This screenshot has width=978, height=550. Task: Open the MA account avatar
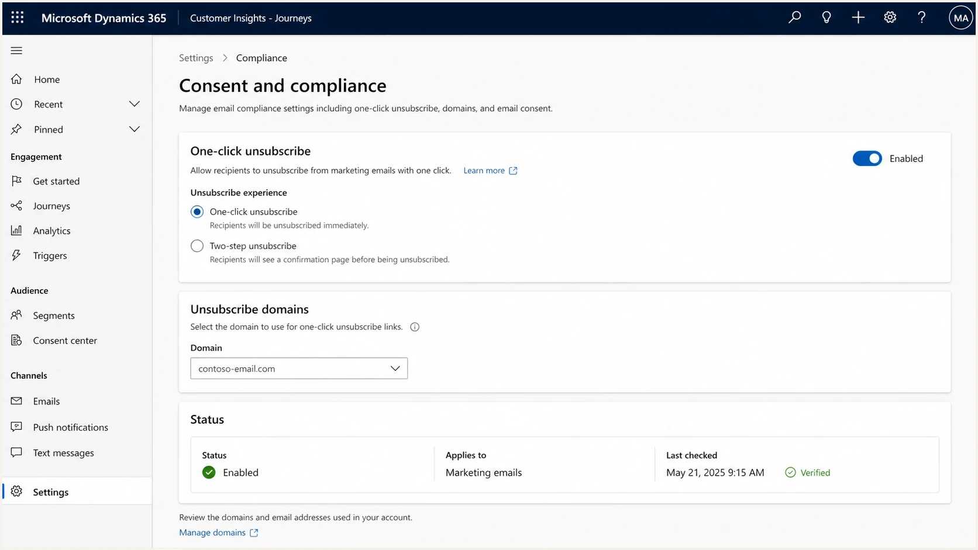tap(960, 18)
